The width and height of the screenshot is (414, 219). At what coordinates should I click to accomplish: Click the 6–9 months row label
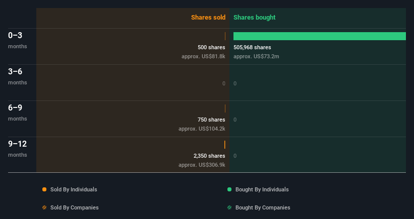18,113
